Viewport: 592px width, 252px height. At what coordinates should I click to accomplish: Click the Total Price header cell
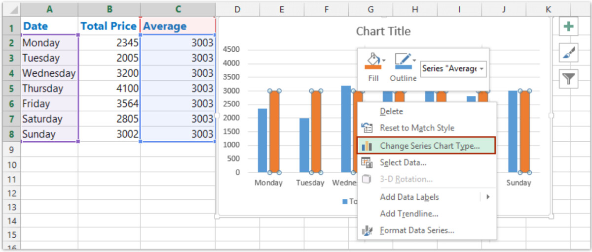[x=109, y=26]
